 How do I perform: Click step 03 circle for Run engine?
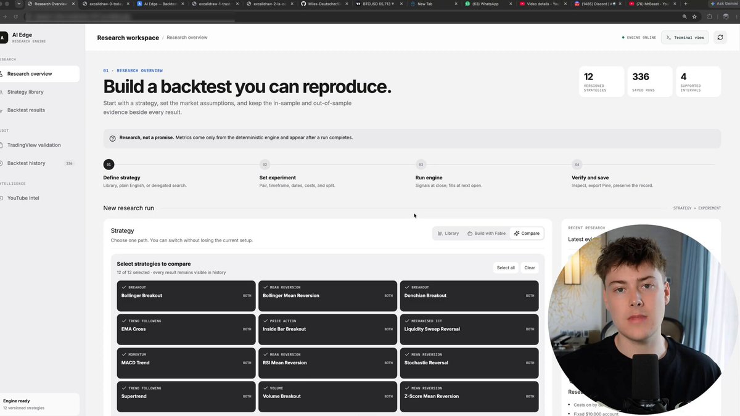421,165
